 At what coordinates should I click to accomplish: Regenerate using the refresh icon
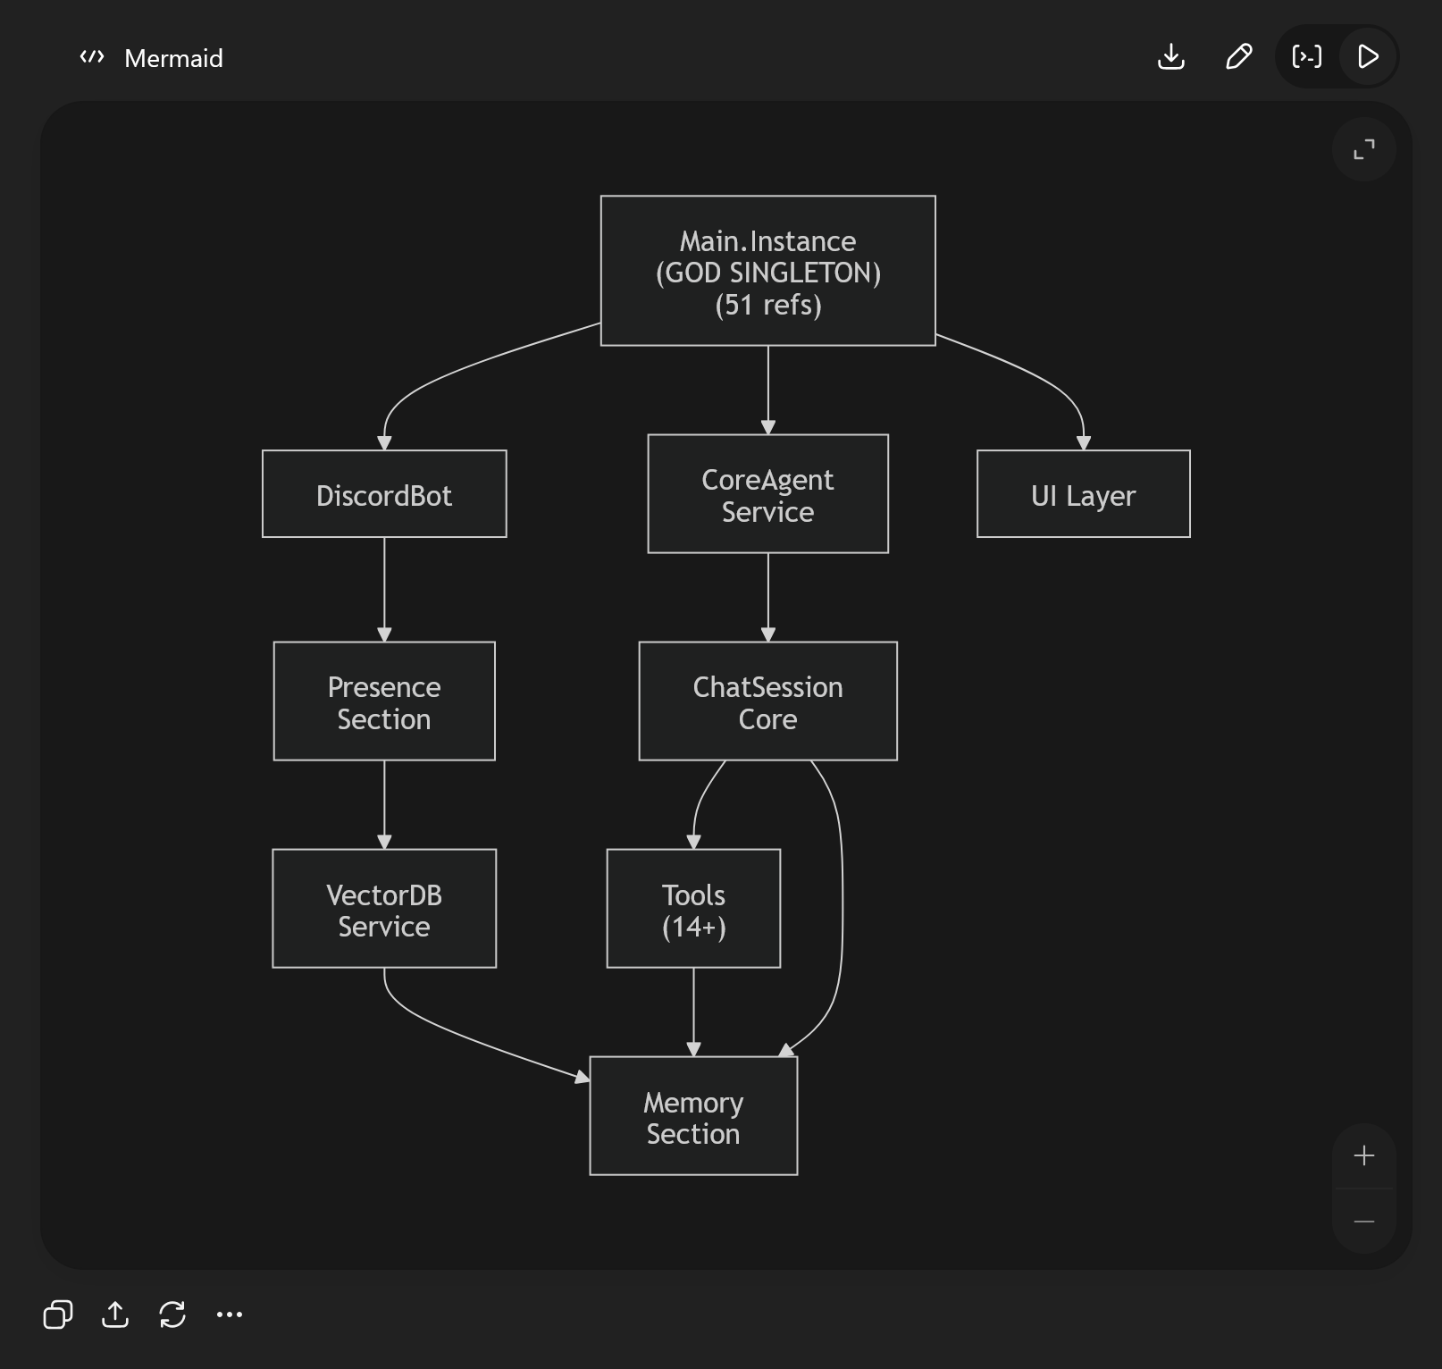click(x=172, y=1314)
